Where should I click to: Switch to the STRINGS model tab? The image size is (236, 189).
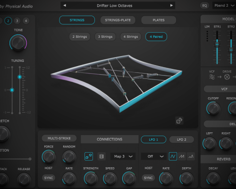click(77, 20)
